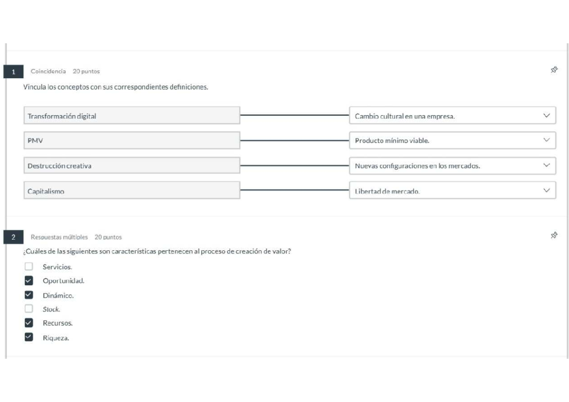Uncheck the Recursos checkbox

coord(29,323)
